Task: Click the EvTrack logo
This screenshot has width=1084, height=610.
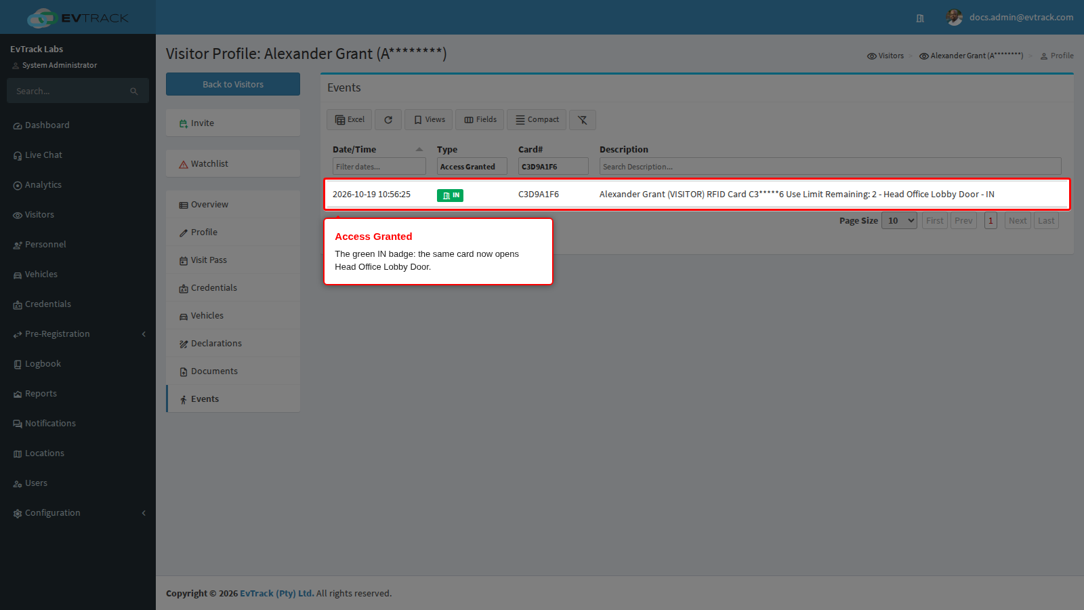Action: (x=78, y=18)
